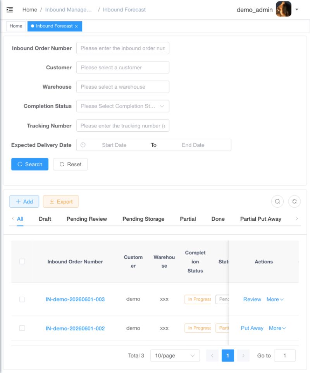Reset the search filters
The image size is (310, 373).
pos(70,164)
